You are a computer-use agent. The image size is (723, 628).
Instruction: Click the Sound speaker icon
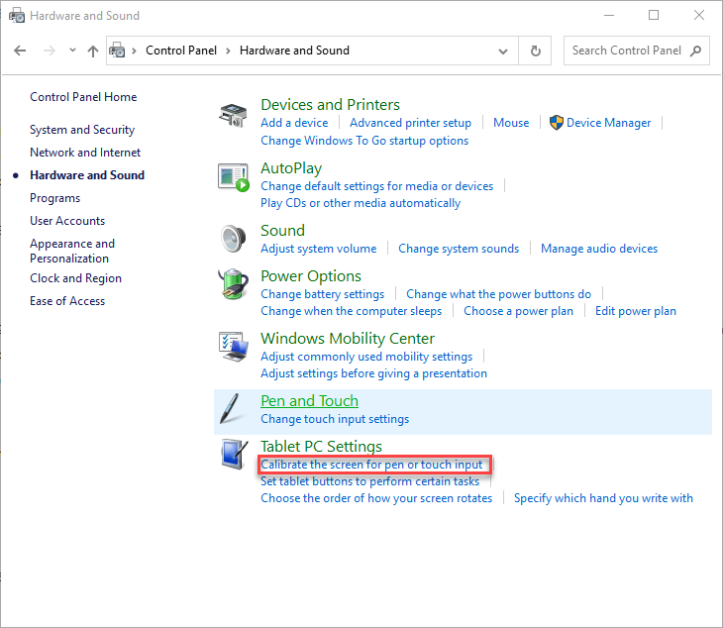pyautogui.click(x=234, y=239)
